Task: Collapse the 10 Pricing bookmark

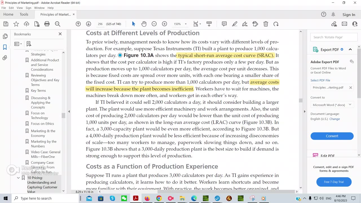Action: (x=18, y=178)
